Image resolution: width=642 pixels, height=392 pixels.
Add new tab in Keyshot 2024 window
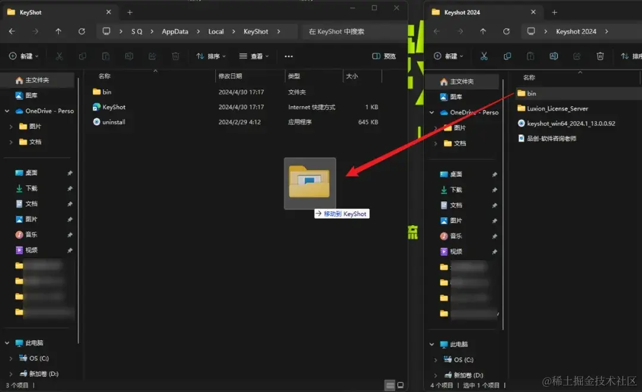555,12
